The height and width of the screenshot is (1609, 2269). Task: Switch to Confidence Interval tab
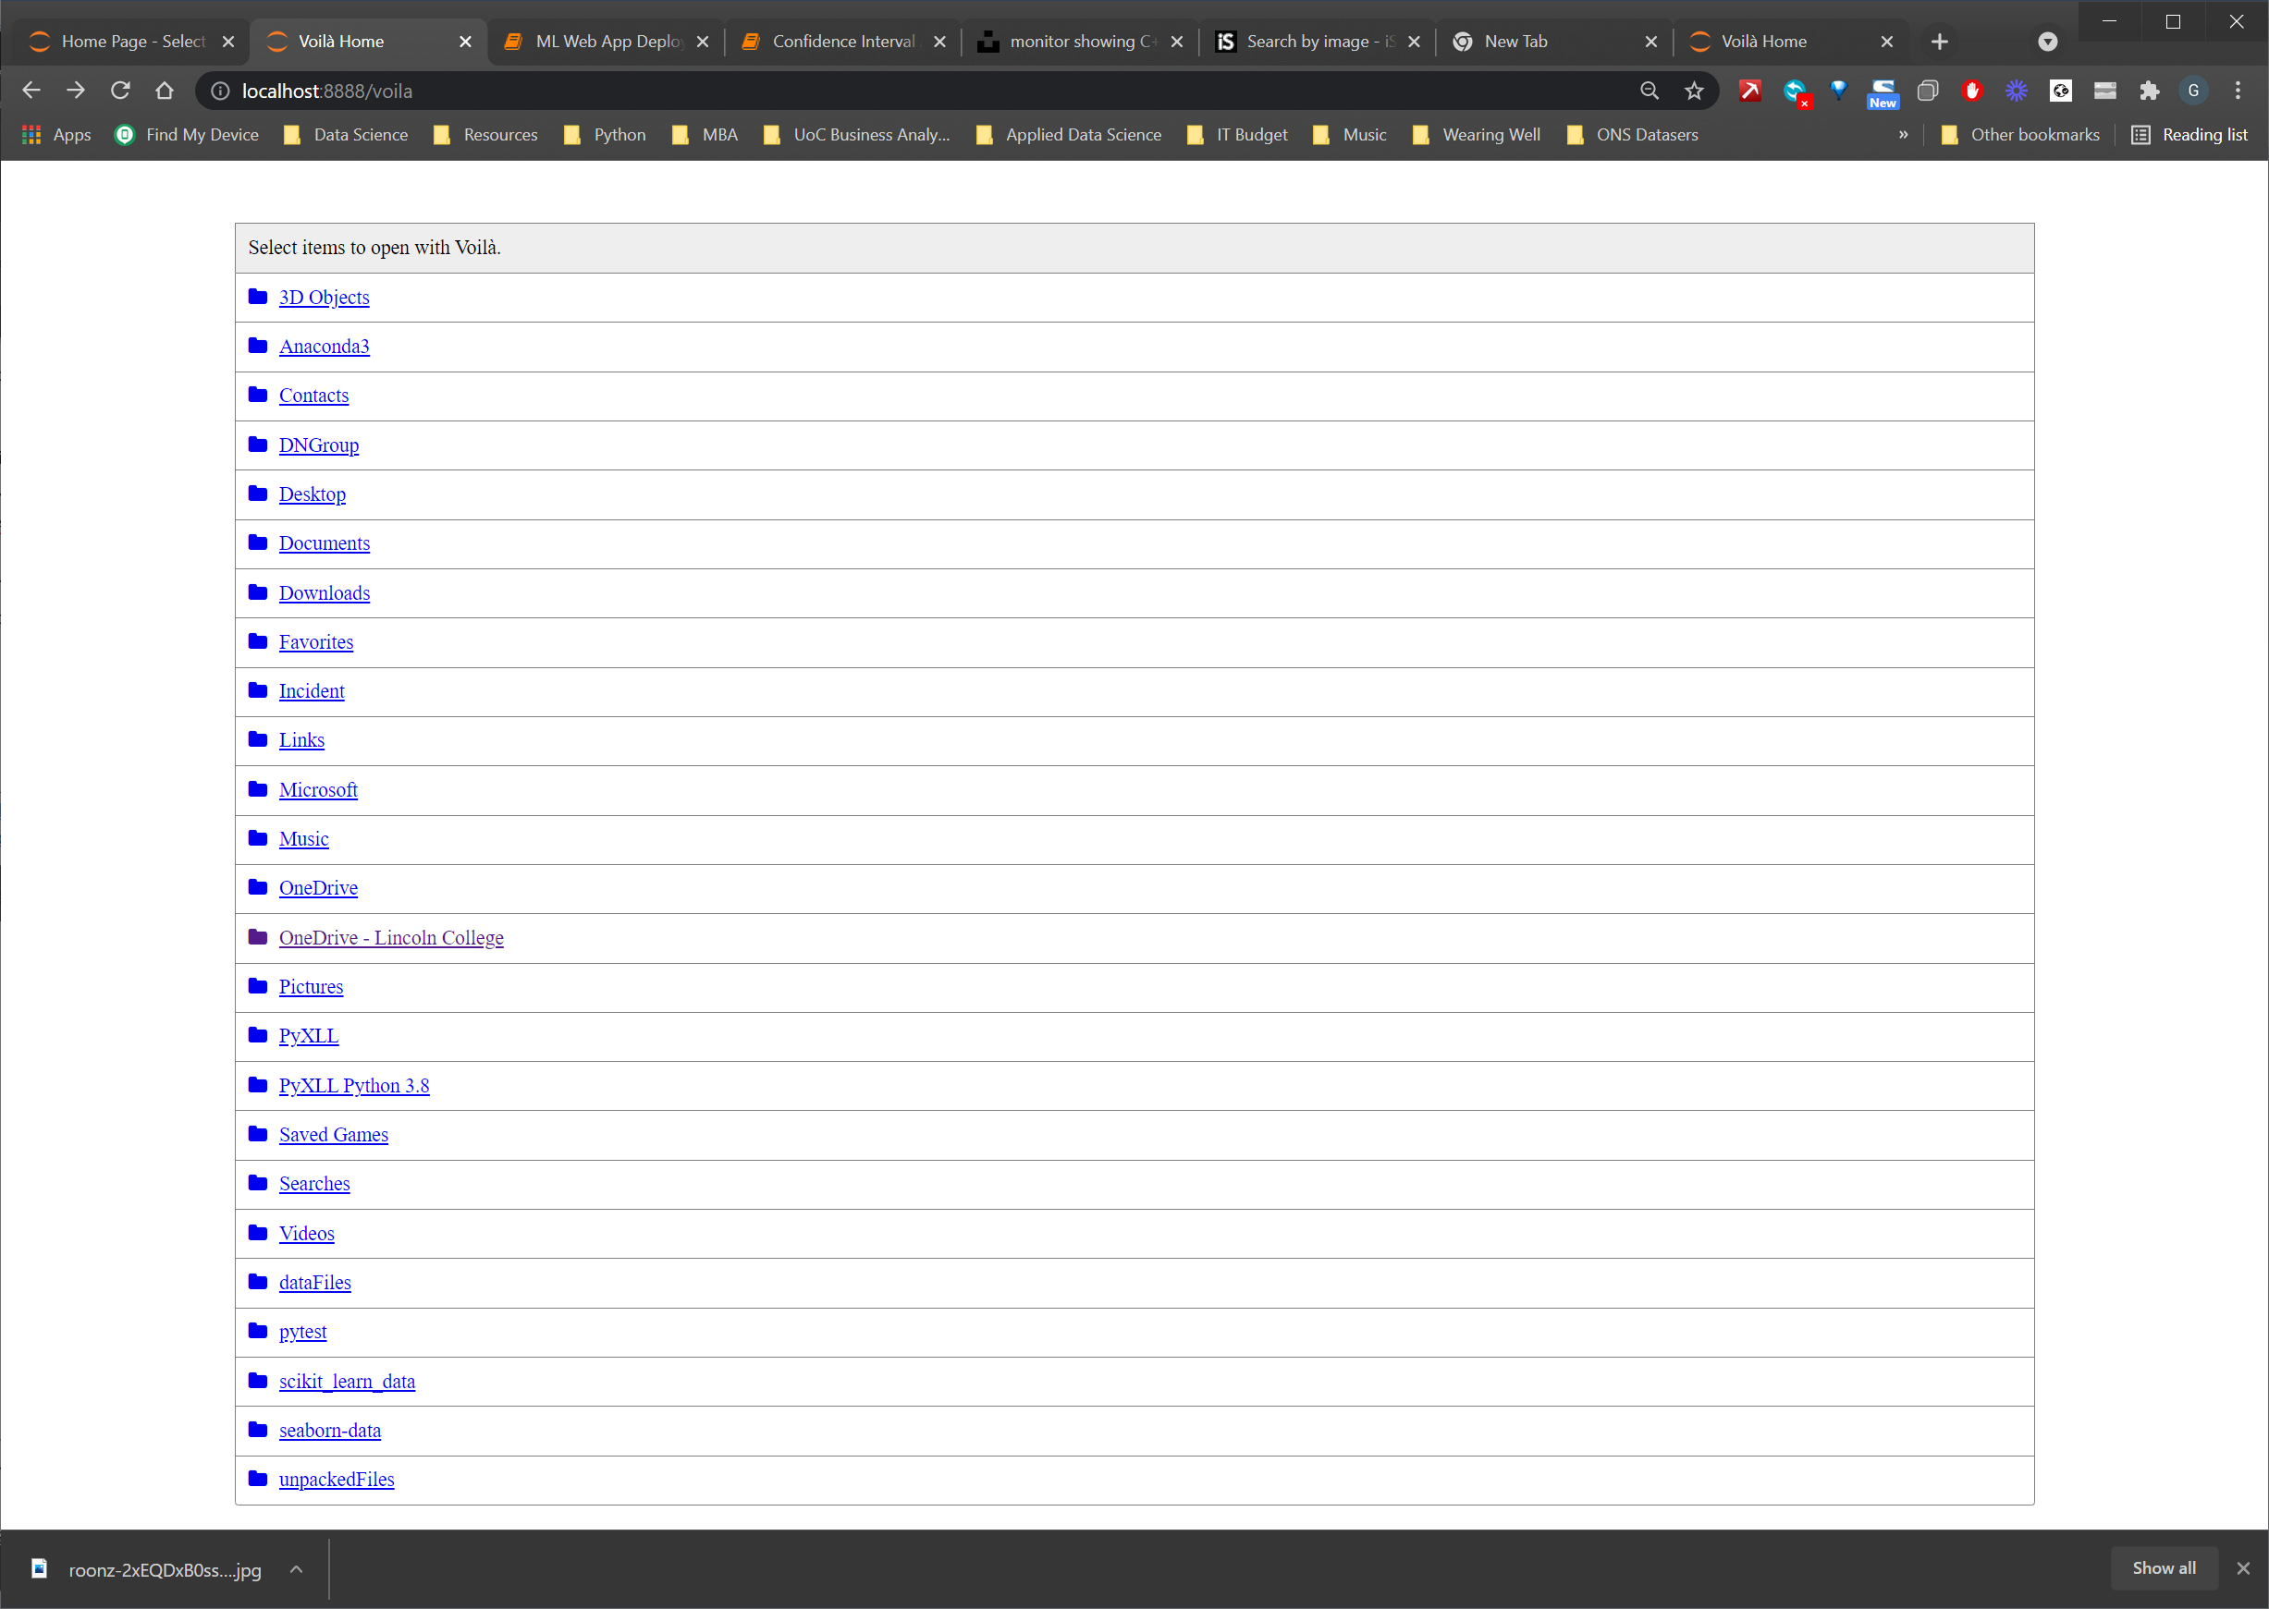[842, 42]
